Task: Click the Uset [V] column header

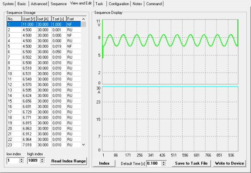Action: (29, 19)
